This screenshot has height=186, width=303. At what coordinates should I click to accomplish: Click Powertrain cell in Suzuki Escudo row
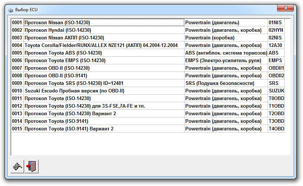[x=226, y=91]
